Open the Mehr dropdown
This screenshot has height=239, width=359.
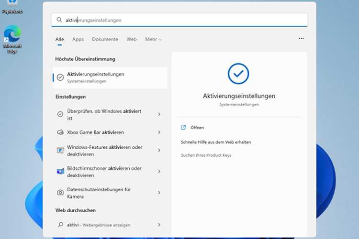point(153,39)
